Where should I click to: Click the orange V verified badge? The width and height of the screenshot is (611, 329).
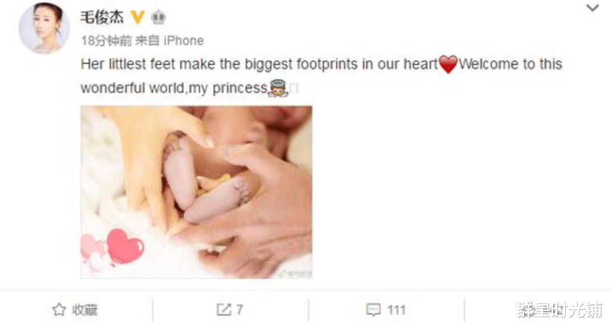pyautogui.click(x=137, y=17)
